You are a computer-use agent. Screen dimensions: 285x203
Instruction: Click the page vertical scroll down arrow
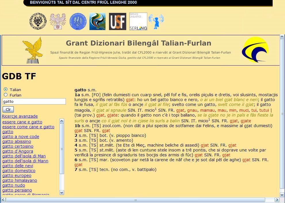[x=282, y=195]
